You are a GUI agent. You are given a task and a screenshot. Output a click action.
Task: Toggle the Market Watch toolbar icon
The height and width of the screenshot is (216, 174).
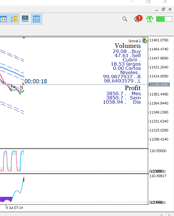click(4, 19)
